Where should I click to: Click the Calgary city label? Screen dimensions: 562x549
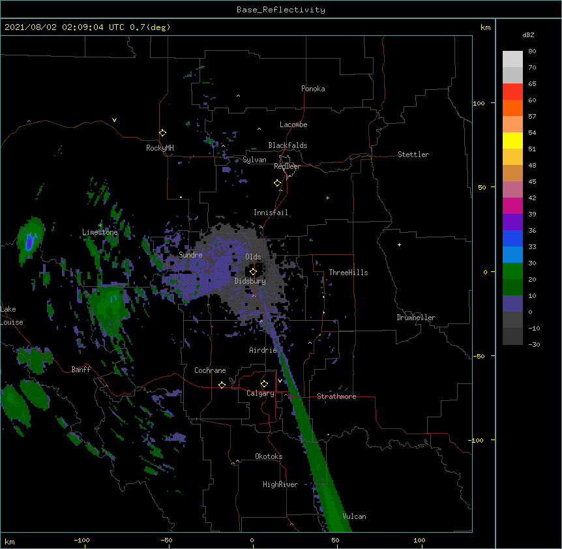(x=260, y=393)
